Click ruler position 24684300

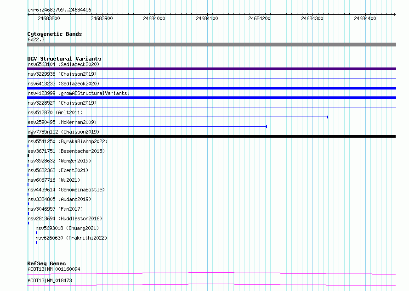click(312, 18)
